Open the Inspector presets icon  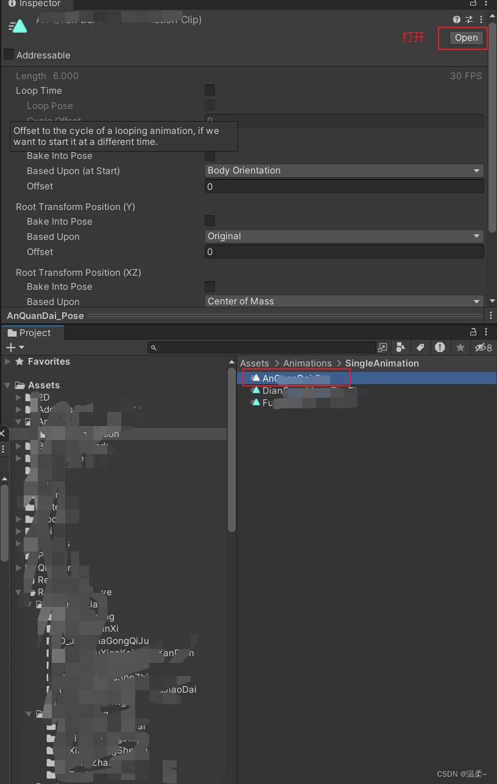coord(470,19)
